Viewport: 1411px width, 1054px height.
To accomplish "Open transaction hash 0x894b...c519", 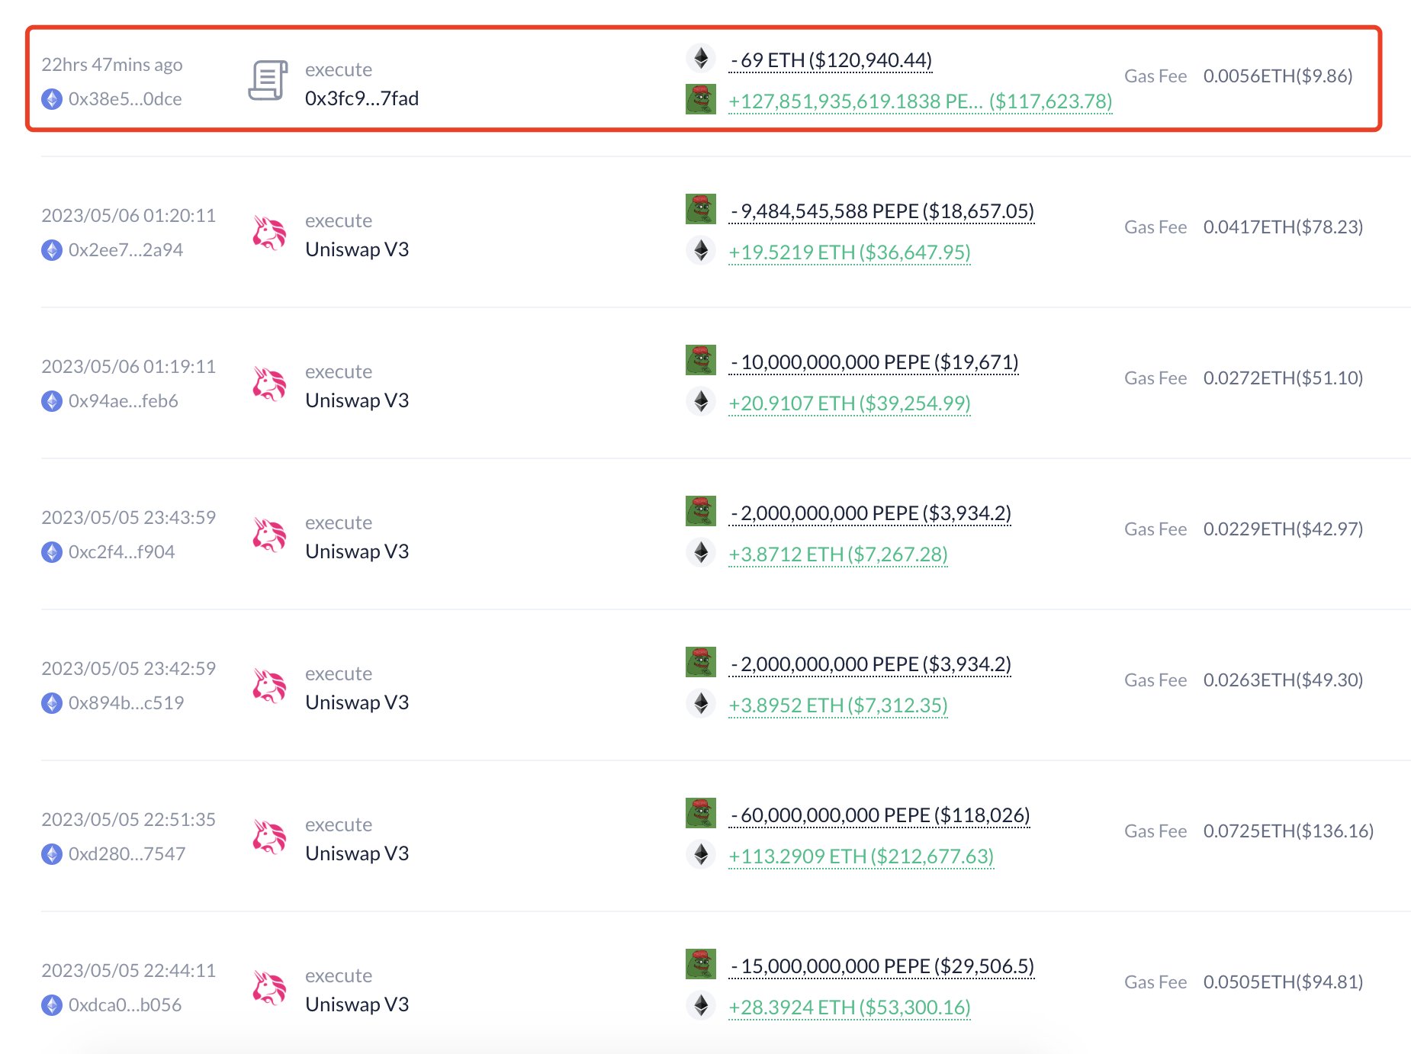I will [x=127, y=703].
